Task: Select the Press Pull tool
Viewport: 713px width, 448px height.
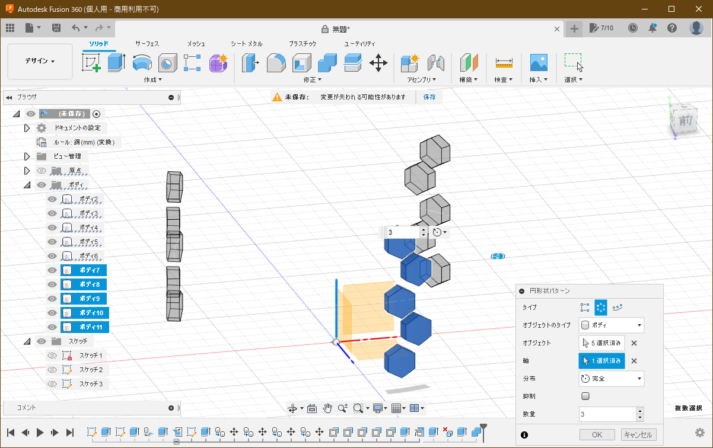Action: (251, 62)
